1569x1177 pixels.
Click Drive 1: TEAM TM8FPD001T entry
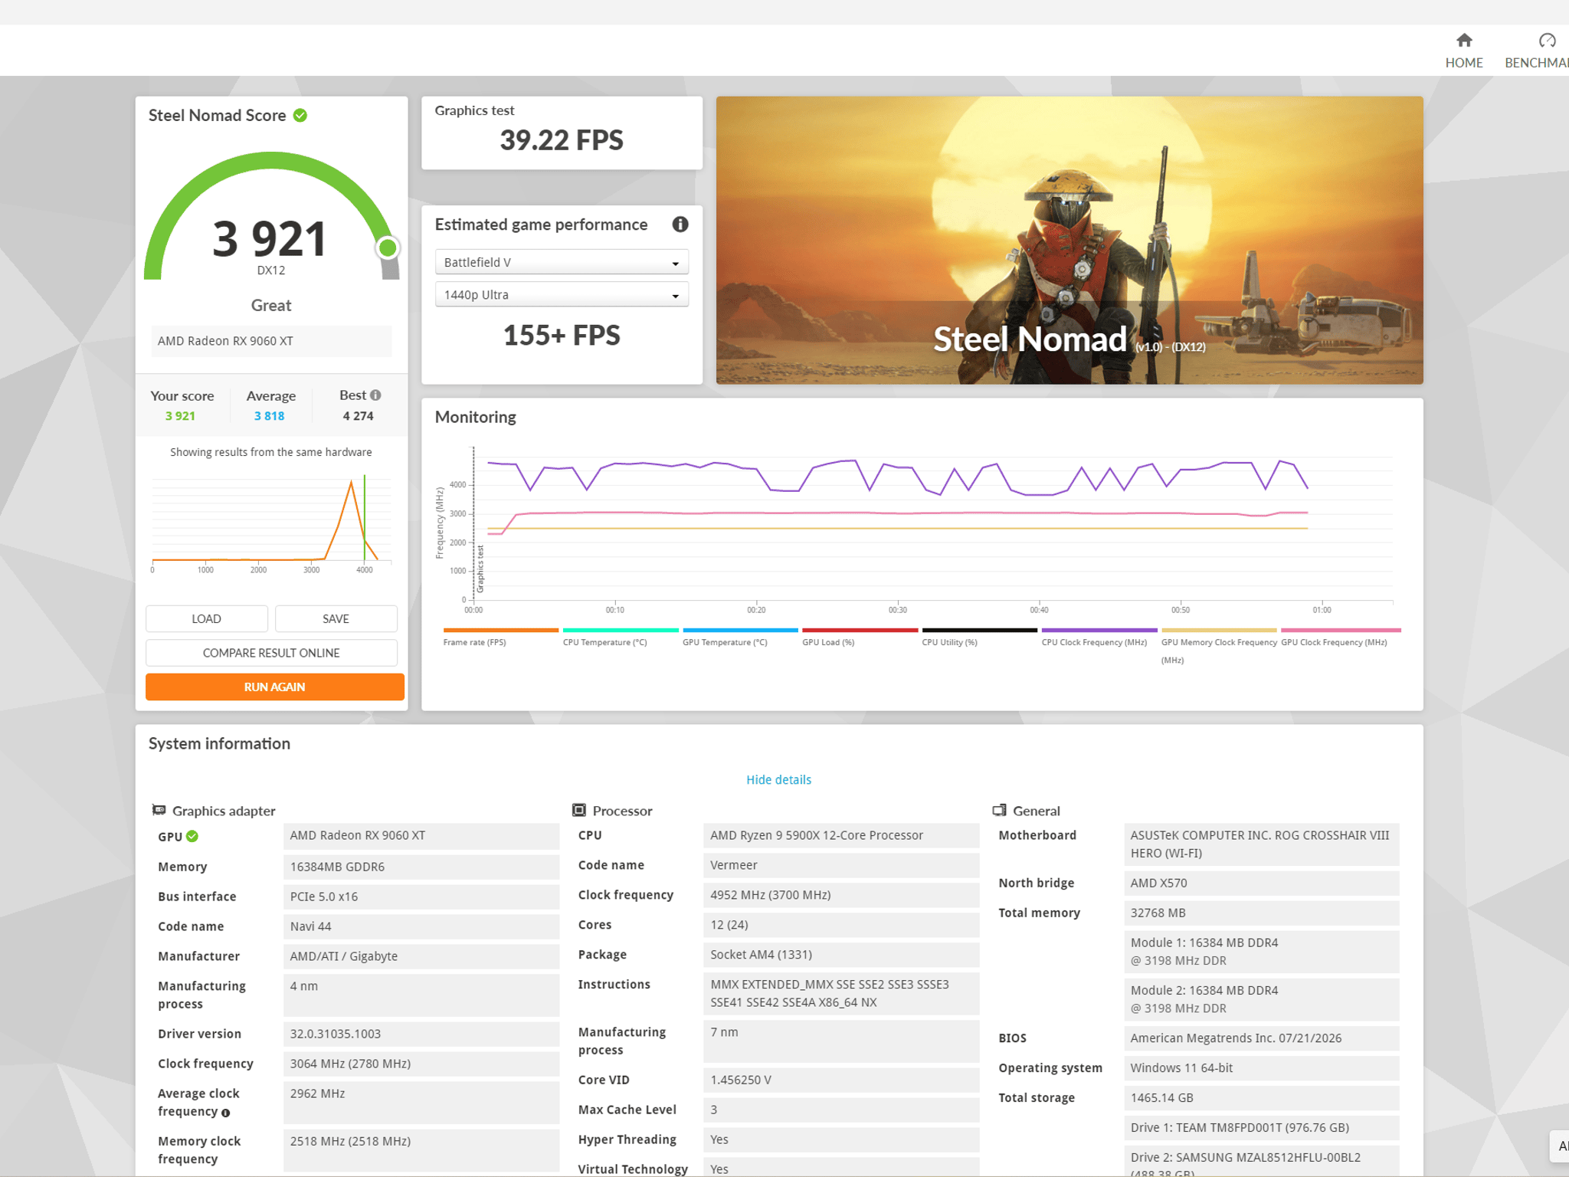tap(1261, 1128)
